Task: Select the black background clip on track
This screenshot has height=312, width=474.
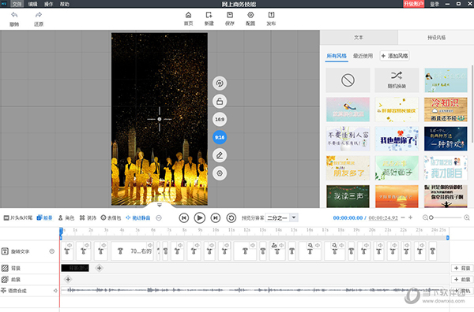Action: coord(75,268)
